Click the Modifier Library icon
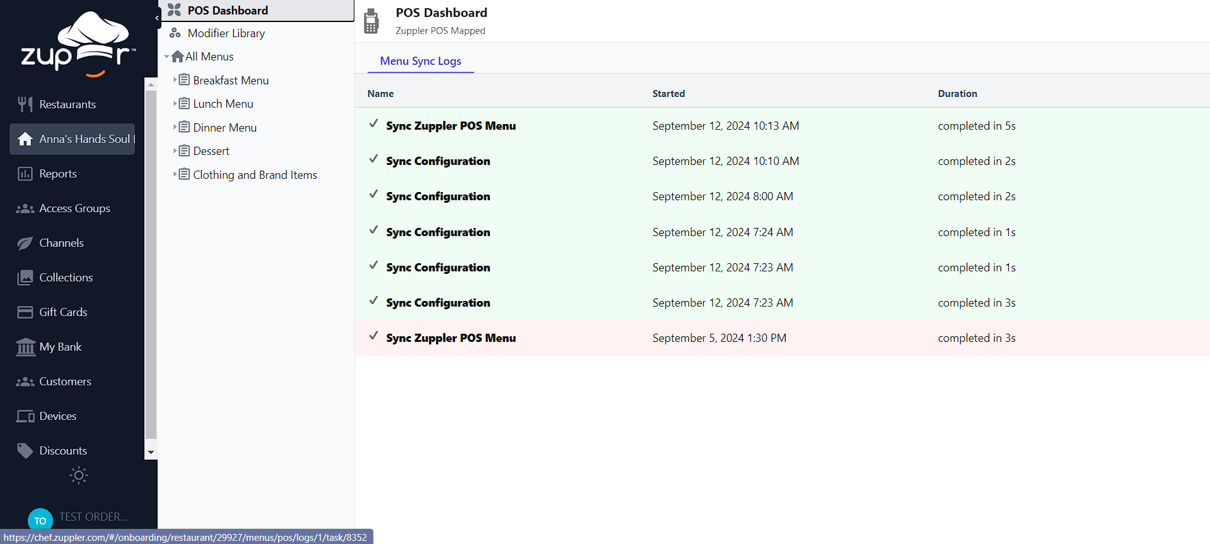1210x544 pixels. point(175,33)
